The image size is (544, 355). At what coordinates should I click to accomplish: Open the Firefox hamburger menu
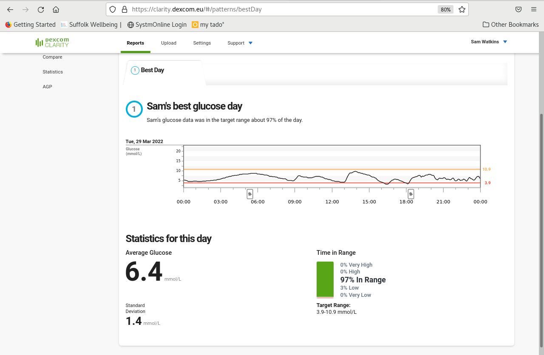click(x=534, y=9)
